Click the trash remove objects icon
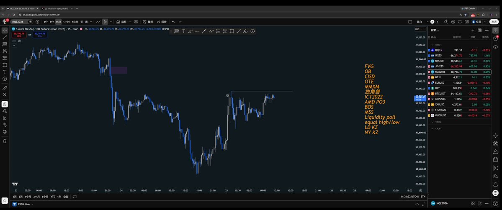502x210 pixels. coord(5,141)
